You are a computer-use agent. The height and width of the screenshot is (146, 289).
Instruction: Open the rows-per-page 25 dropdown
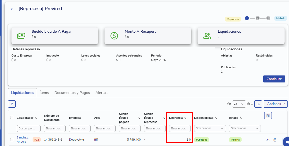tap(239, 104)
